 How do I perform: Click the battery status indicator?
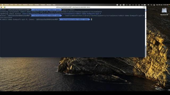143,5
